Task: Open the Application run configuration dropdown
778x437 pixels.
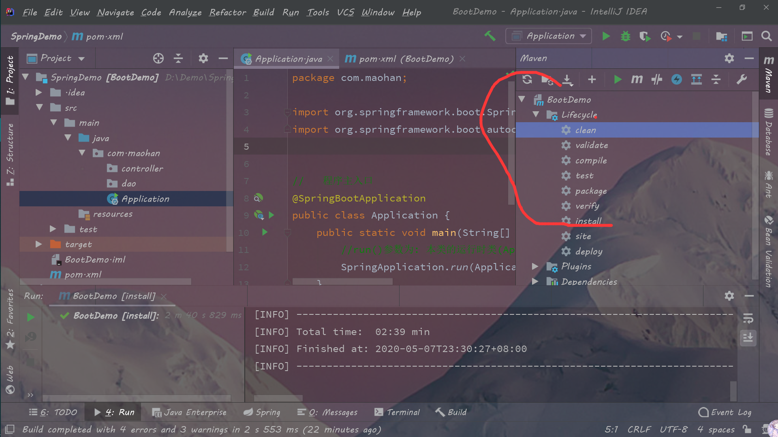Action: coord(549,36)
